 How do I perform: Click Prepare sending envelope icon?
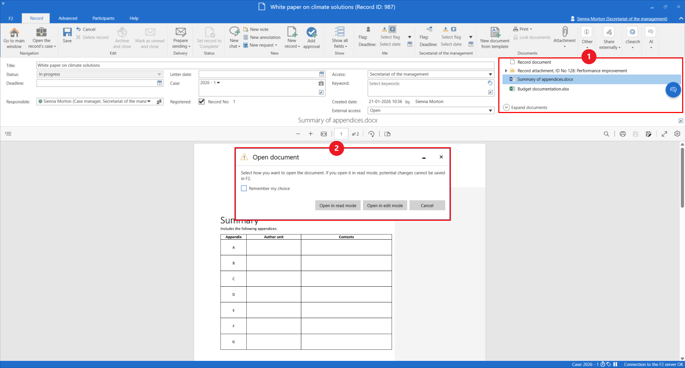[181, 32]
